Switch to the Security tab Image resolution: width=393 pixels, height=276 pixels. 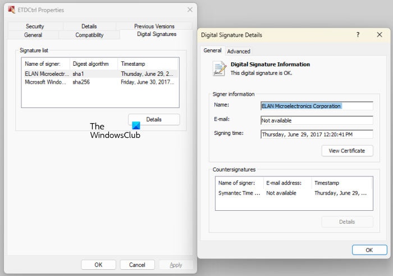pos(35,26)
